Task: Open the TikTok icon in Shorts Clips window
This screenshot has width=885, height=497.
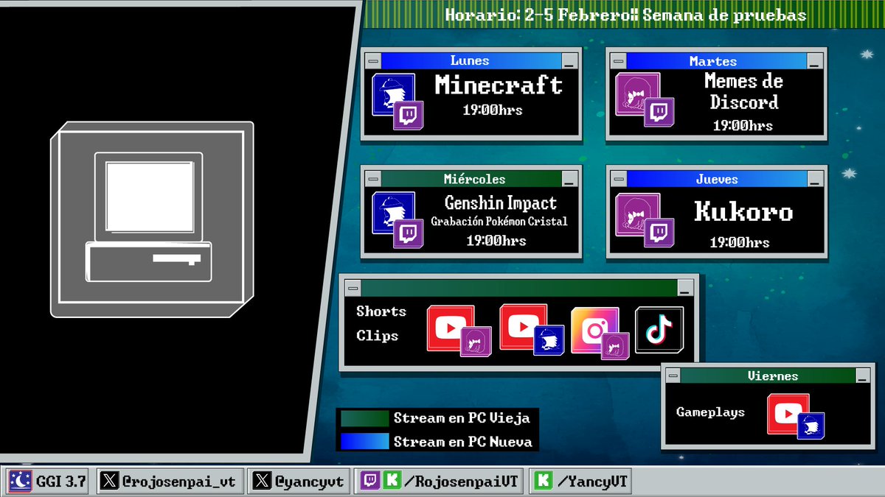Action: [x=659, y=330]
